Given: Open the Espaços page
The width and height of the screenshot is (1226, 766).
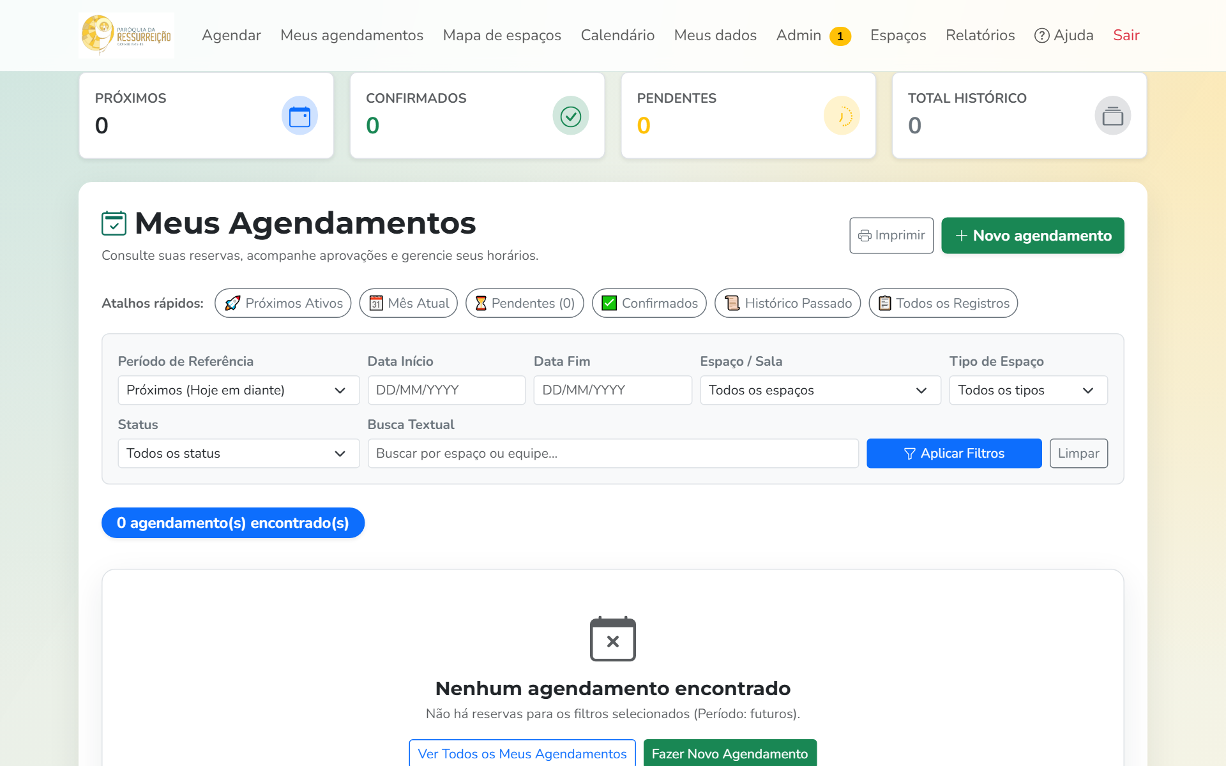Looking at the screenshot, I should coord(898,35).
